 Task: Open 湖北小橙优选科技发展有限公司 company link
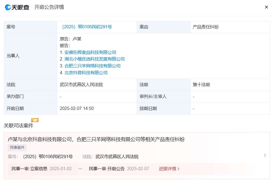tap(95, 59)
